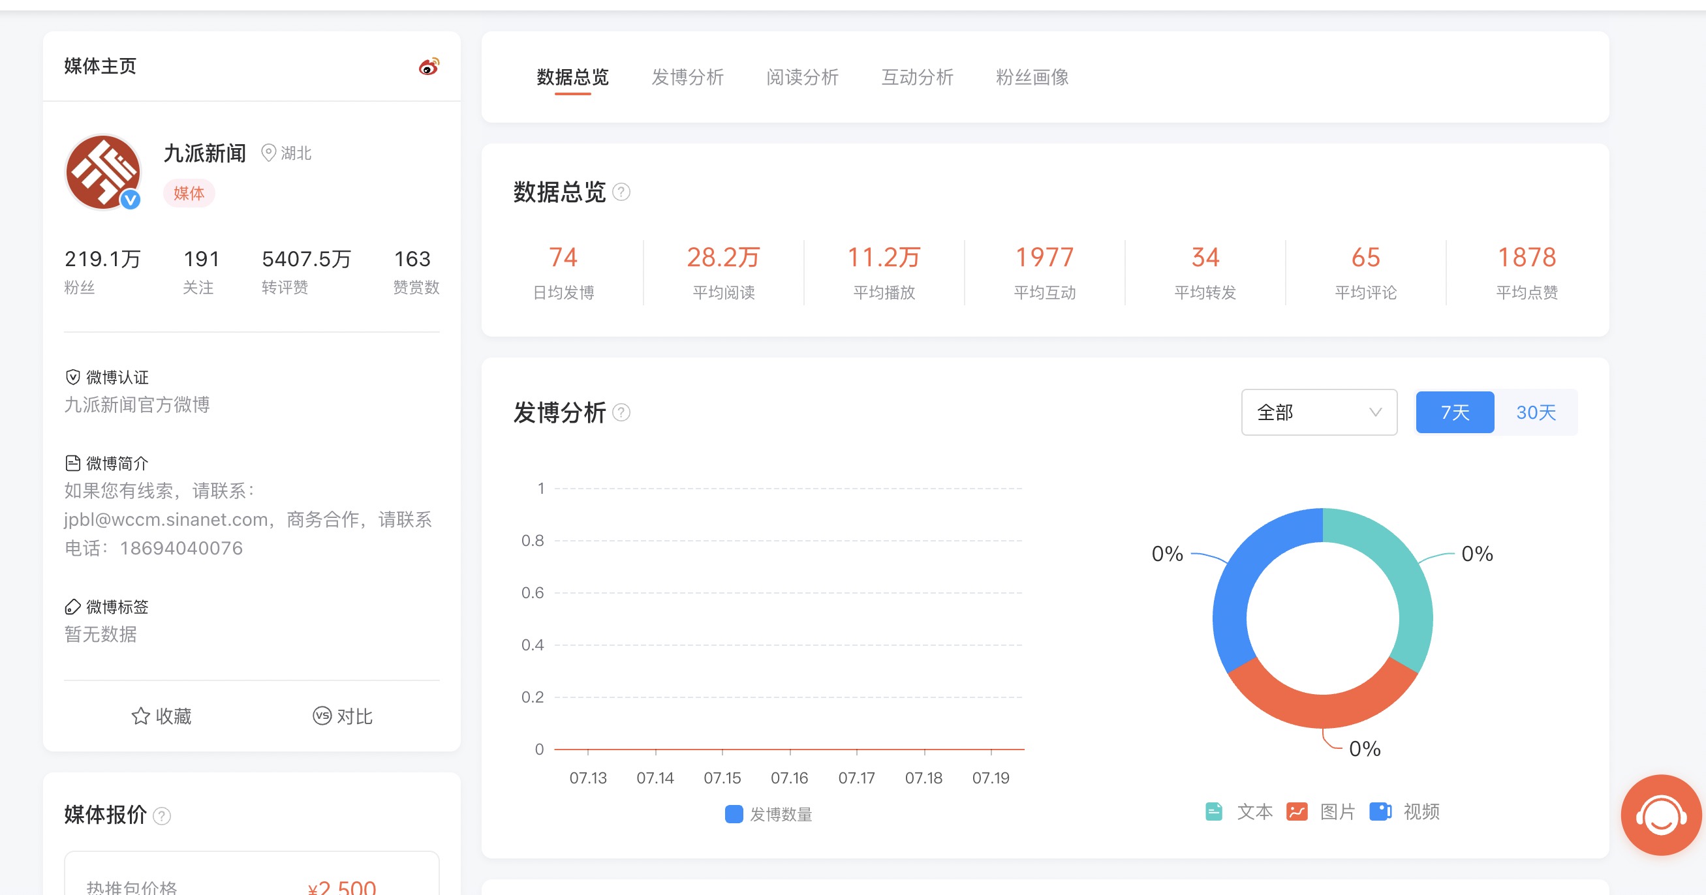Click the 34 平均转发 metric

pos(1205,273)
